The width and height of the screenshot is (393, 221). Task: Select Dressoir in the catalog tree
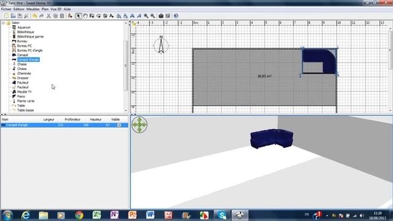(23, 78)
